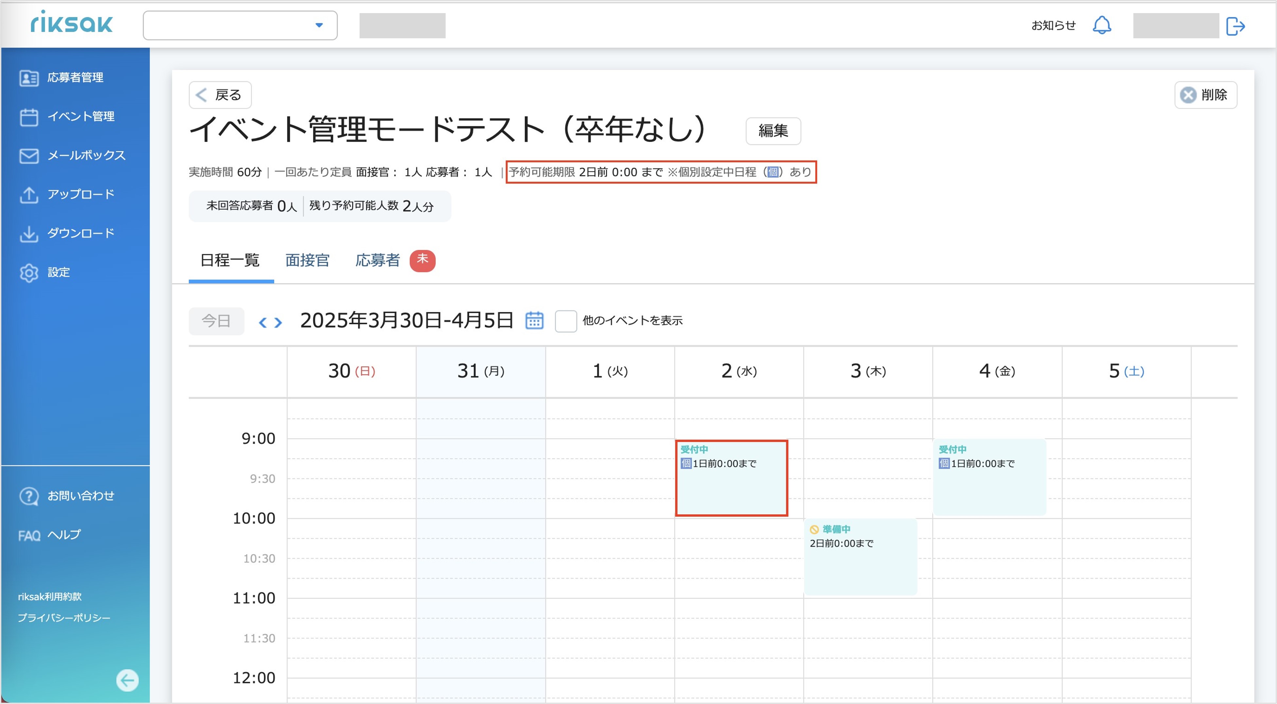Viewport: 1277px width, 704px height.
Task: Click the applicant management card icon
Action: (29, 78)
